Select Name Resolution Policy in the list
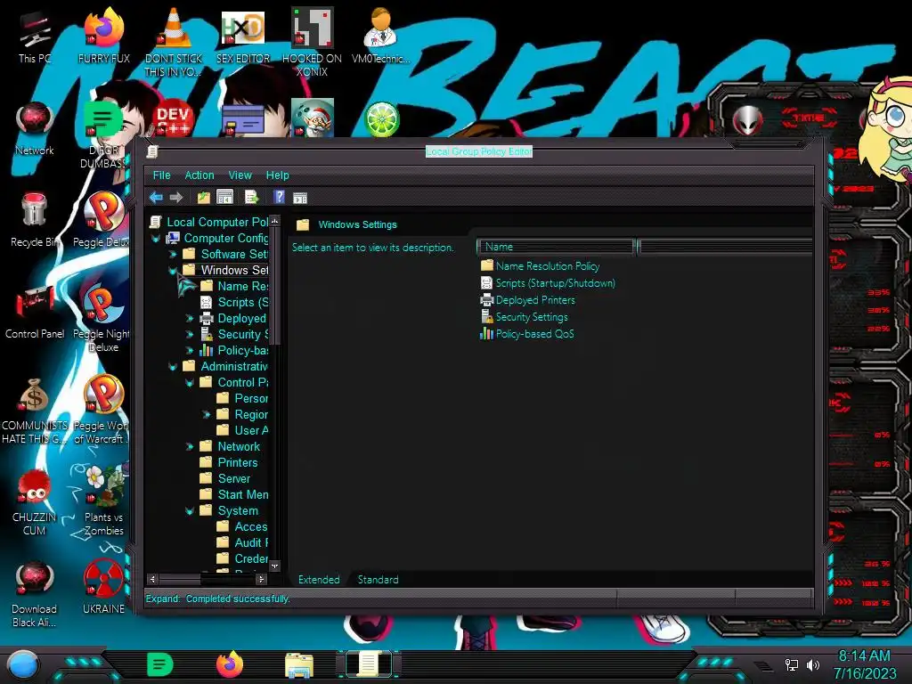Screen dimensions: 912x684 pos(541,265)
